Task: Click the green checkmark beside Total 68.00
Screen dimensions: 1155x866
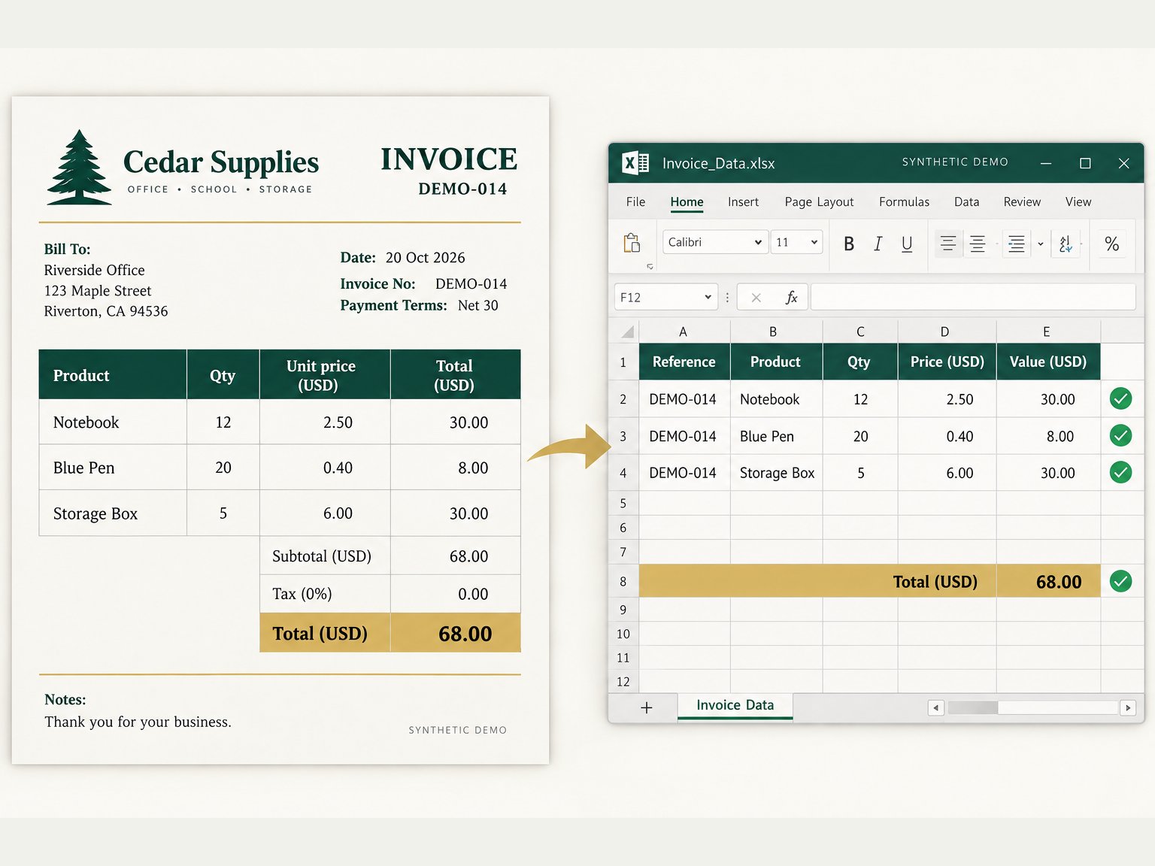Action: point(1120,581)
